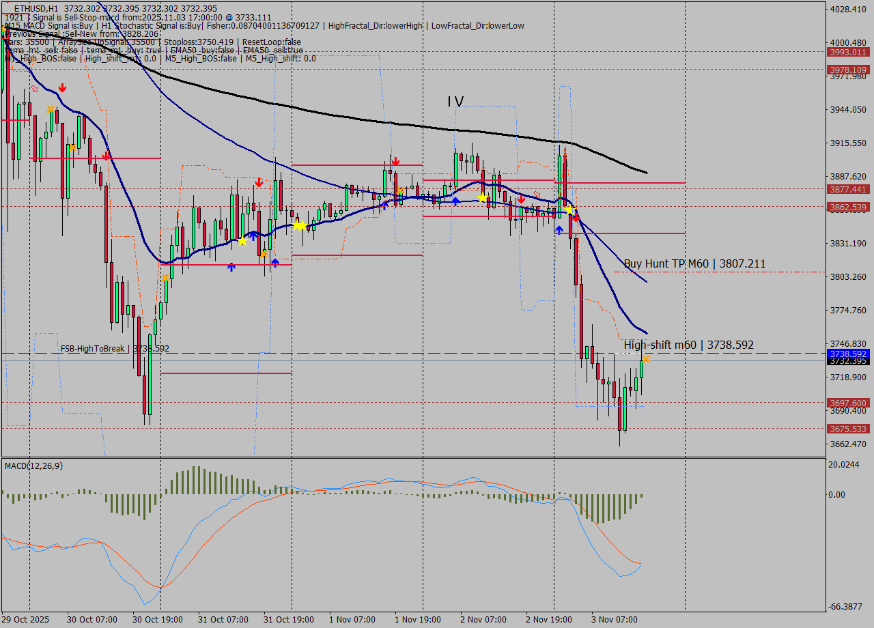The height and width of the screenshot is (628, 874).
Task: Click the blue up arrow beneath the 2 Nov 19:00 candle
Action: click(x=559, y=230)
